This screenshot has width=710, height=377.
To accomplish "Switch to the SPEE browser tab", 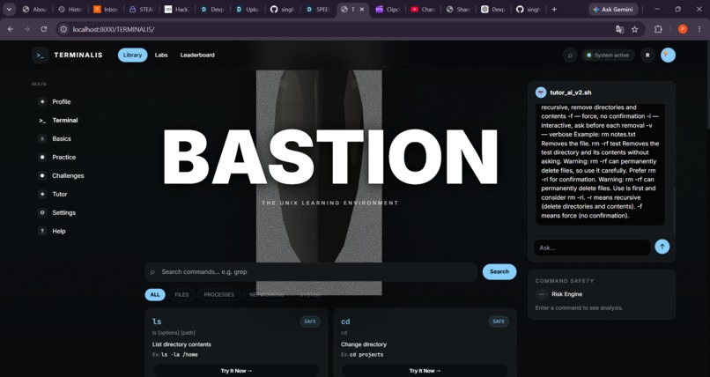I will coord(318,9).
